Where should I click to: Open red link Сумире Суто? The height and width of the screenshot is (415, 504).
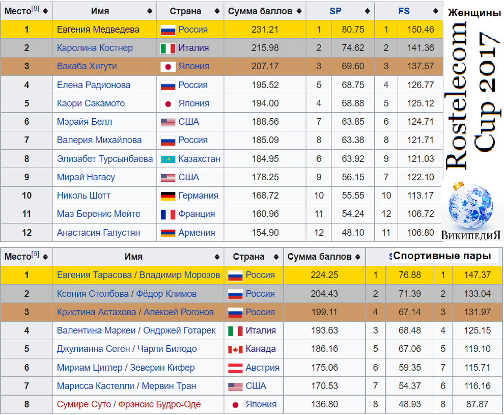pos(84,404)
